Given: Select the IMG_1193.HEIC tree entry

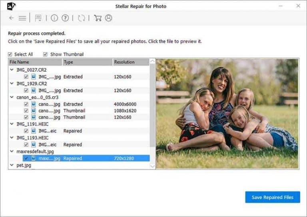Looking at the screenshot, I should point(32,138).
